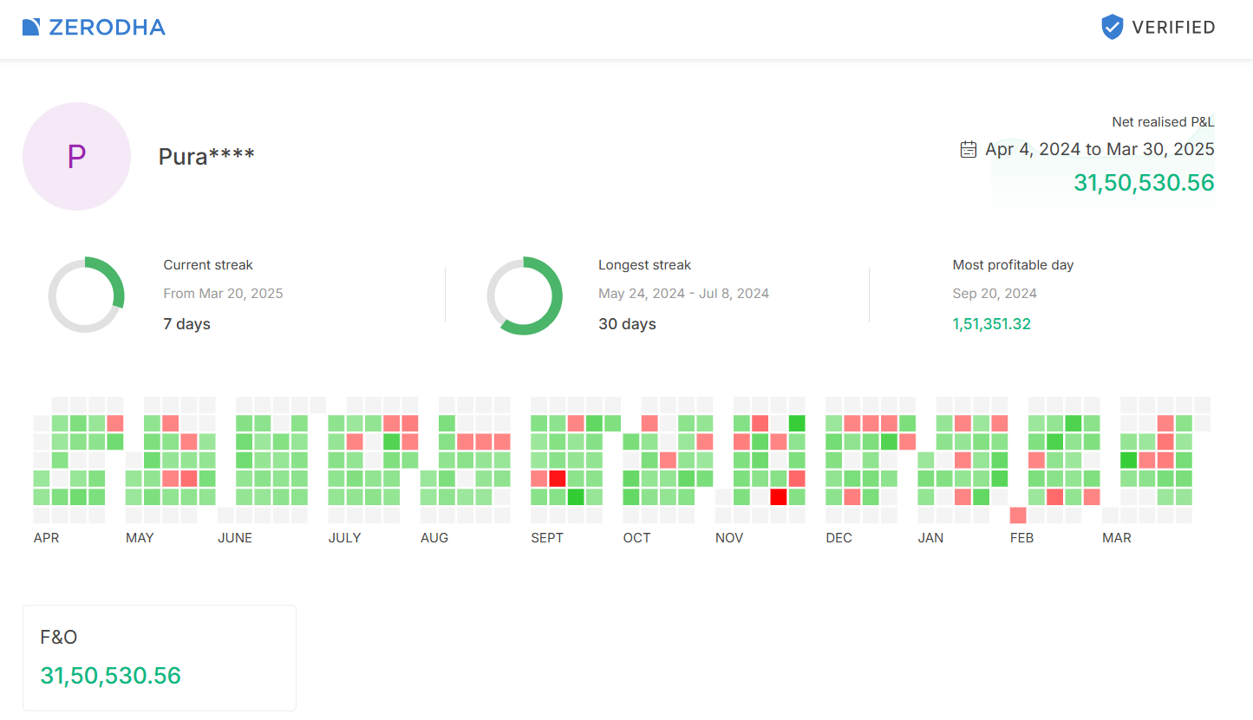Click the Zerodha logo

coord(94,28)
